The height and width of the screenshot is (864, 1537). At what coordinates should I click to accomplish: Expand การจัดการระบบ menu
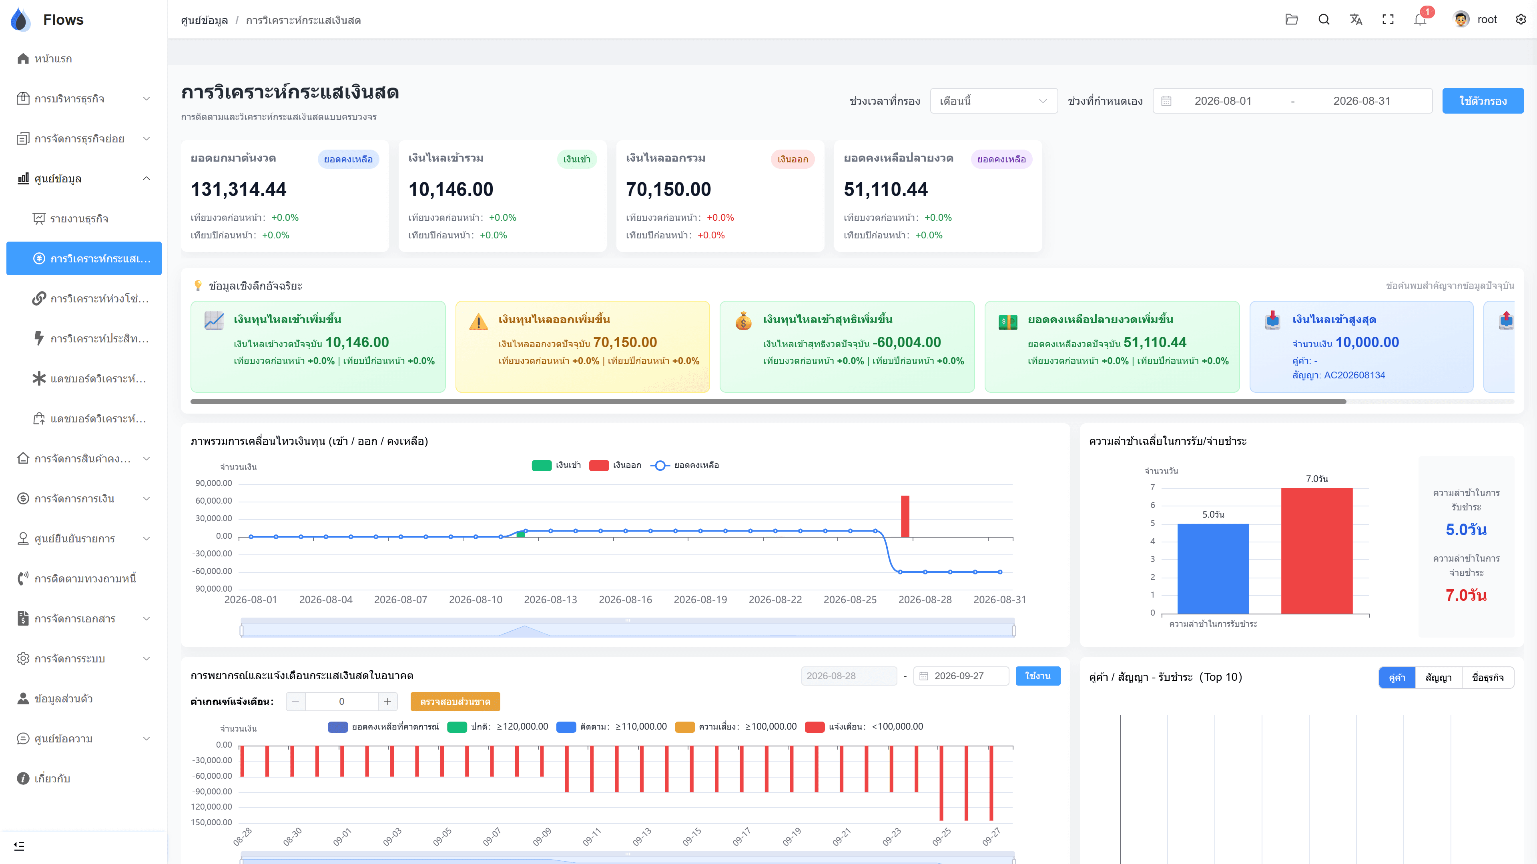(84, 658)
